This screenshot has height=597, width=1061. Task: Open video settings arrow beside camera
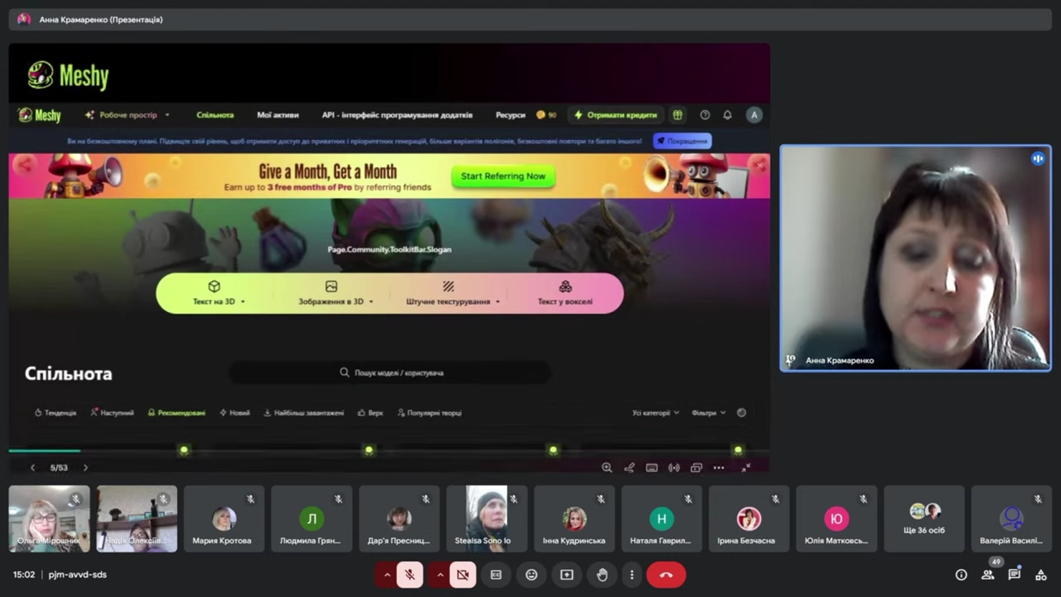[439, 574]
